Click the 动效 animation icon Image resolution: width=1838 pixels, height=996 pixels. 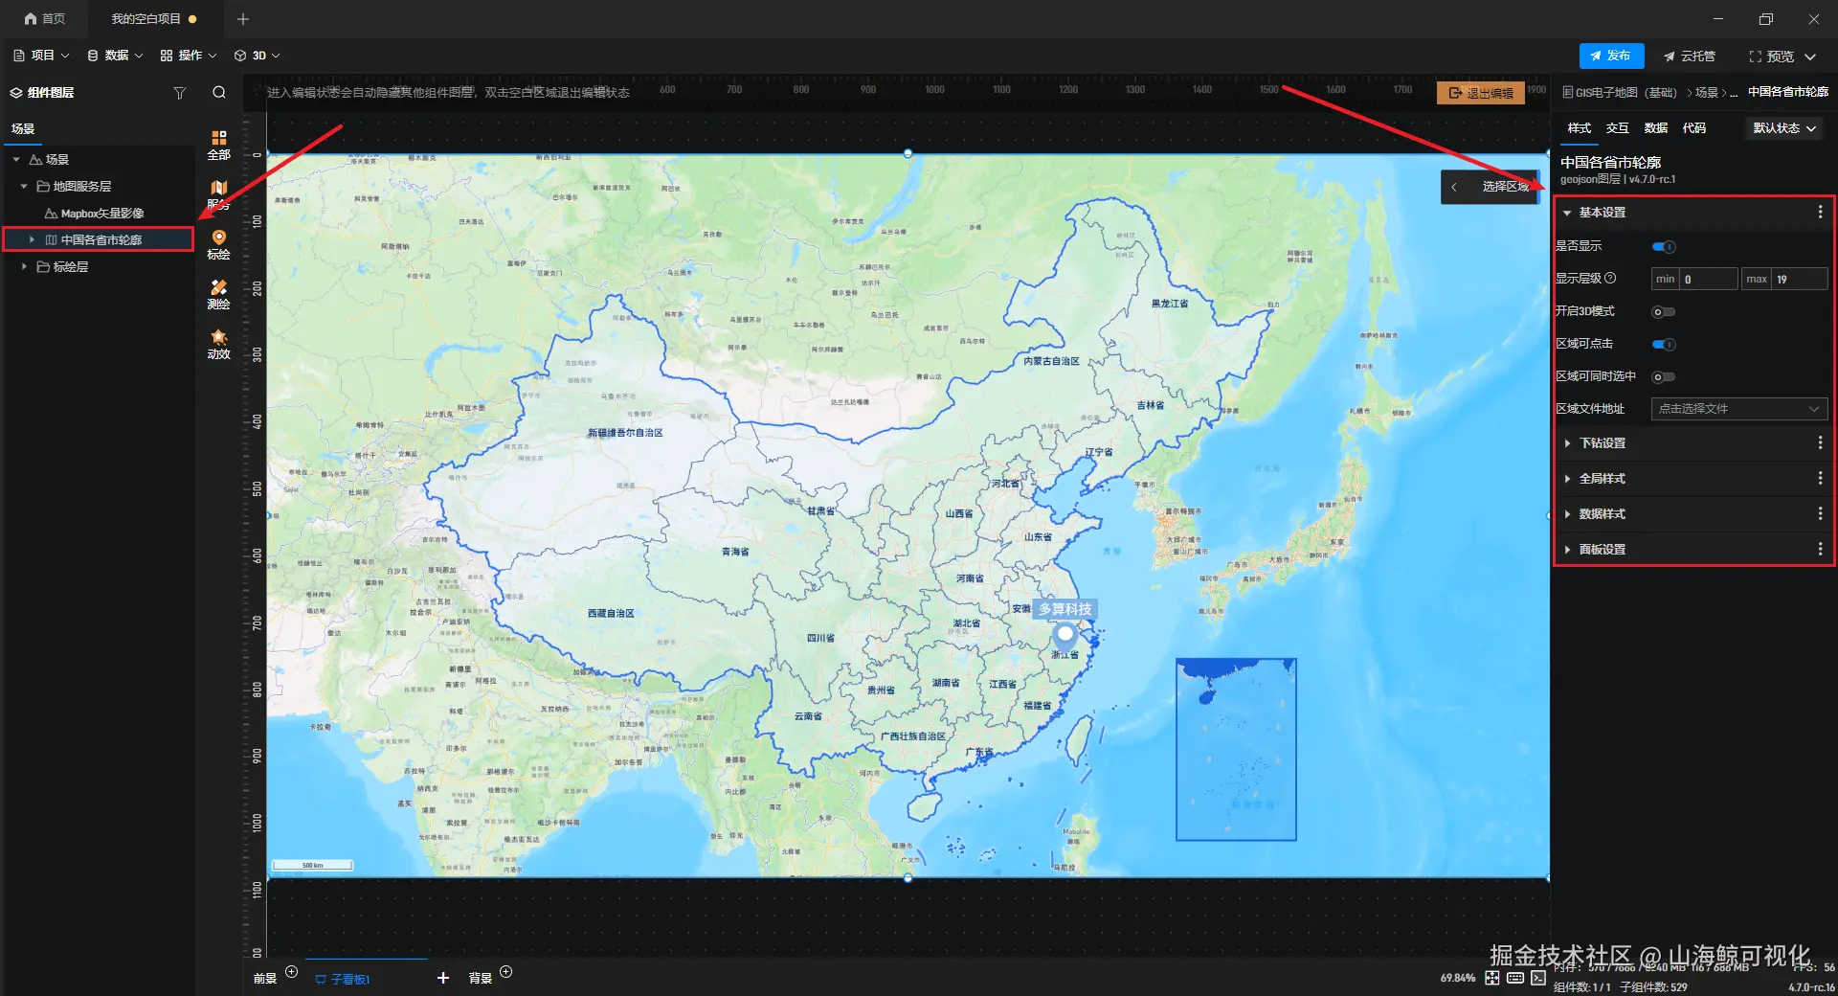[x=218, y=344]
